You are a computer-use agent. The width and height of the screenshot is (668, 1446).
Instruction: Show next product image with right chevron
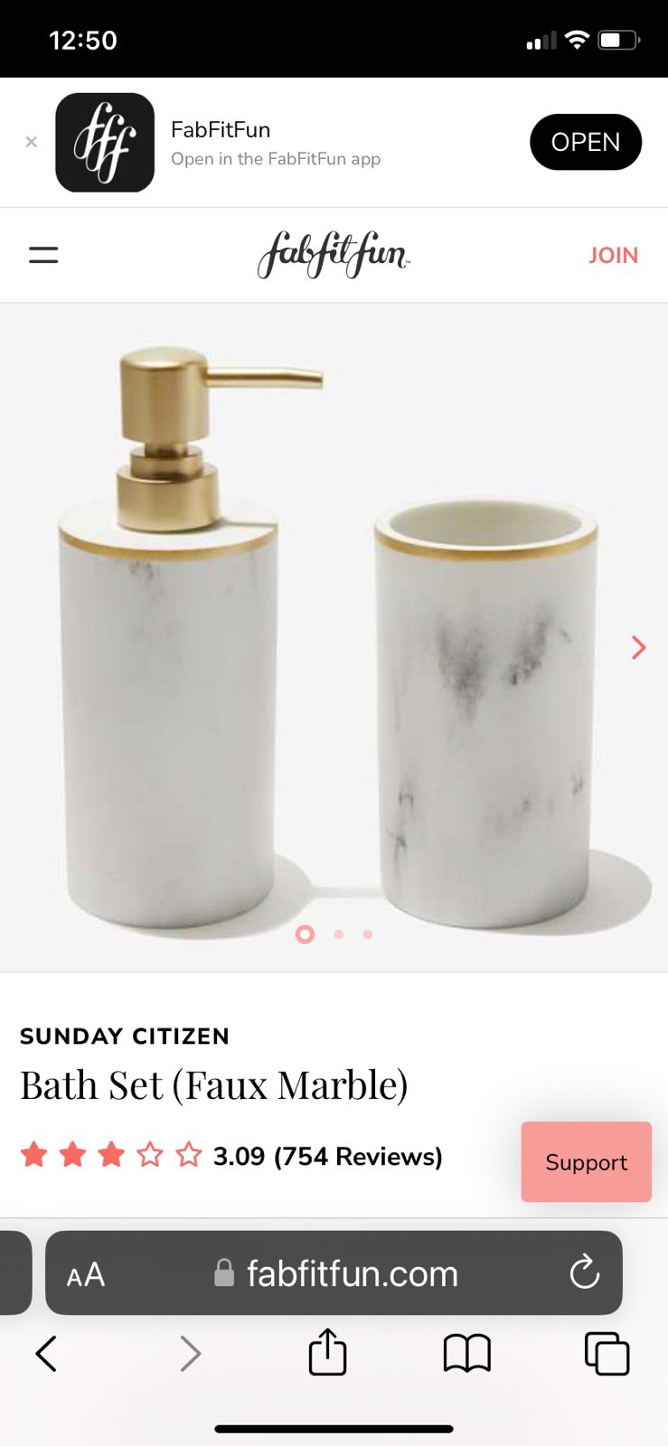coord(639,647)
